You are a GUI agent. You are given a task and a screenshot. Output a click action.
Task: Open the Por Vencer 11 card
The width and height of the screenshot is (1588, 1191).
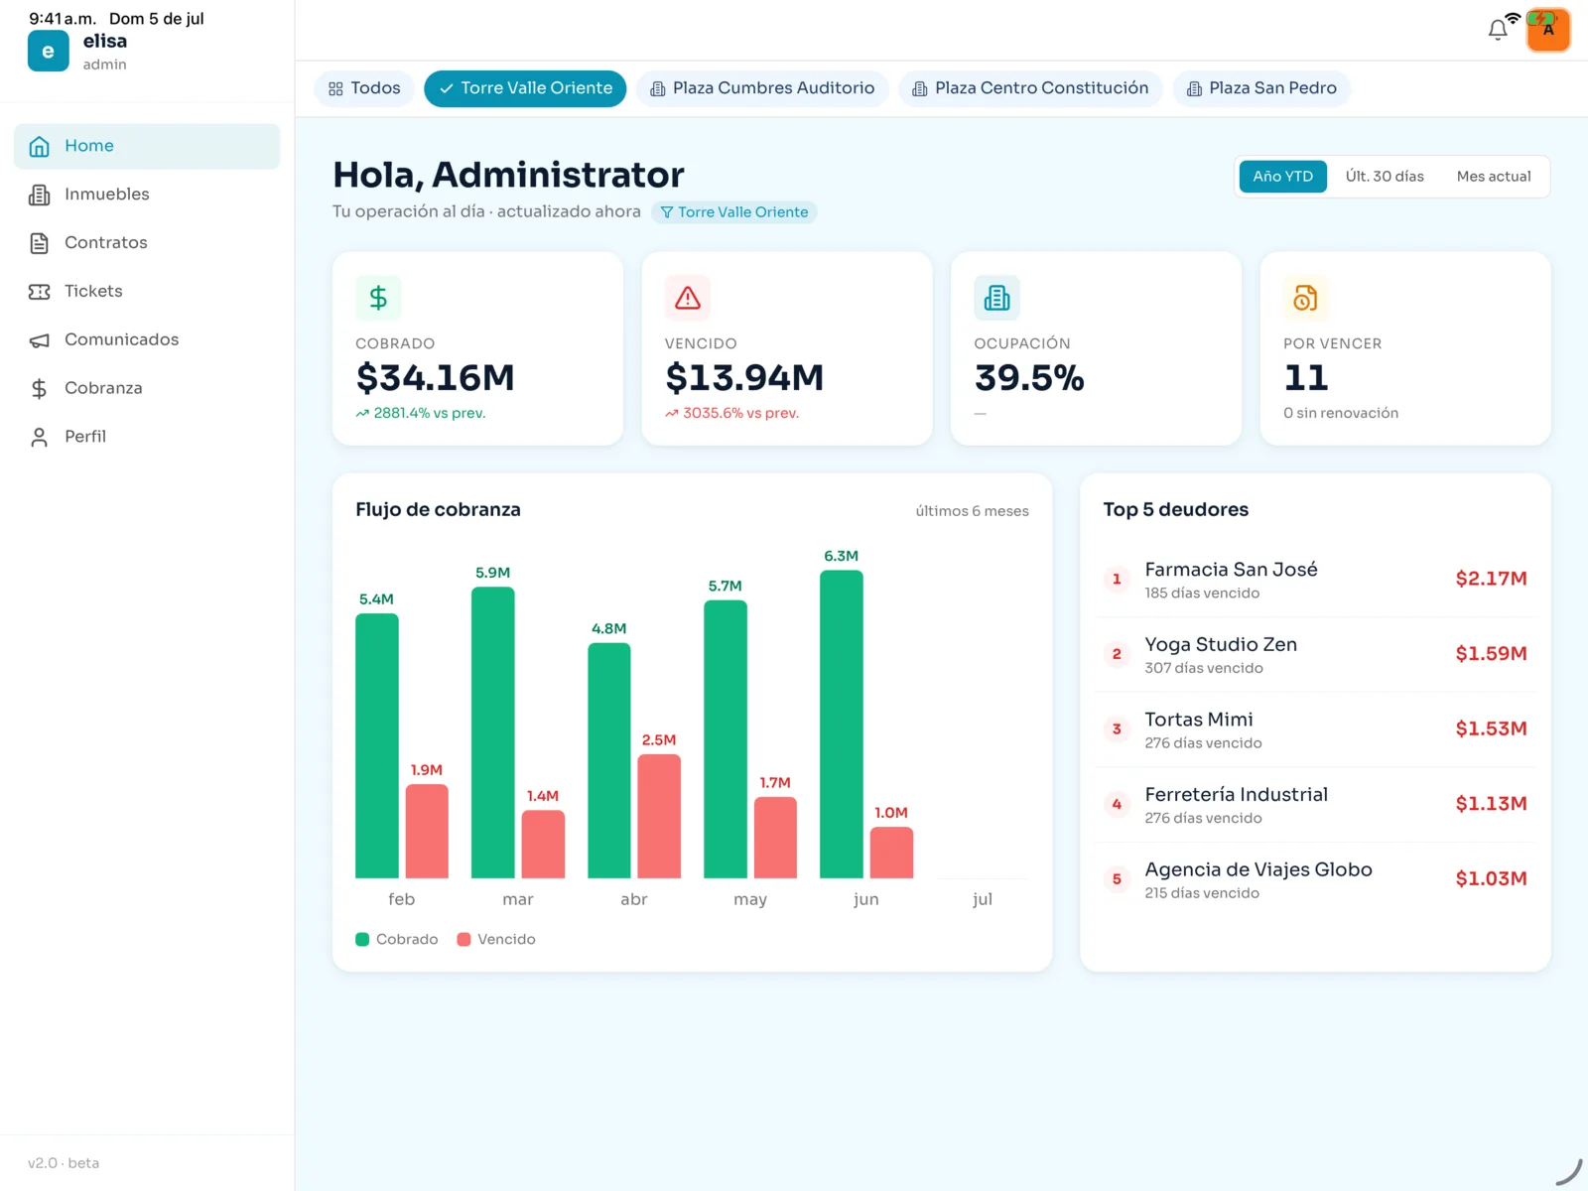pyautogui.click(x=1405, y=348)
